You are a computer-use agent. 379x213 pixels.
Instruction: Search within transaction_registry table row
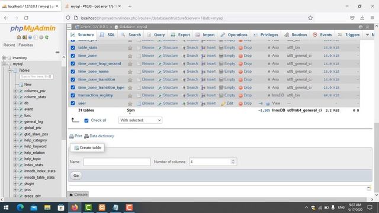pyautogui.click(x=190, y=95)
